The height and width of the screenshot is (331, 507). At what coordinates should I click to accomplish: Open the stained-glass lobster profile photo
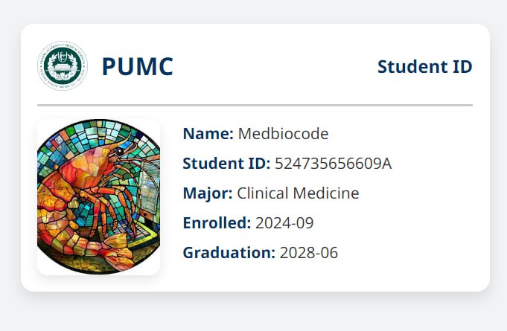(98, 197)
